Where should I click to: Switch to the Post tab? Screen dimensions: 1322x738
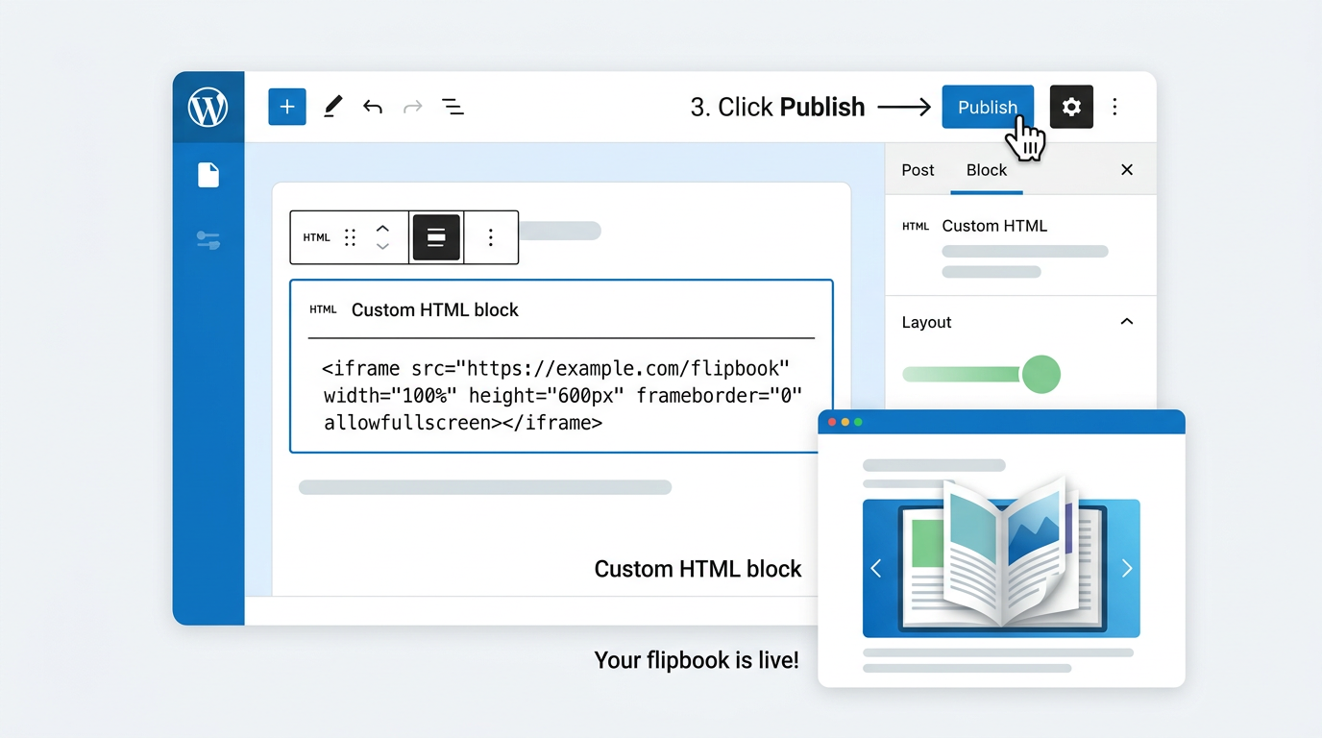[x=918, y=169]
